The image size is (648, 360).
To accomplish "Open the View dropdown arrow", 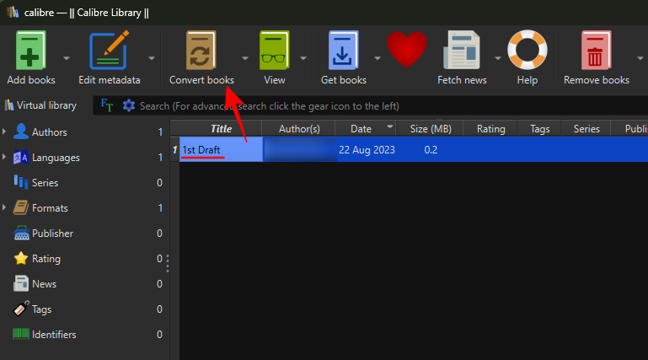I will [x=303, y=58].
